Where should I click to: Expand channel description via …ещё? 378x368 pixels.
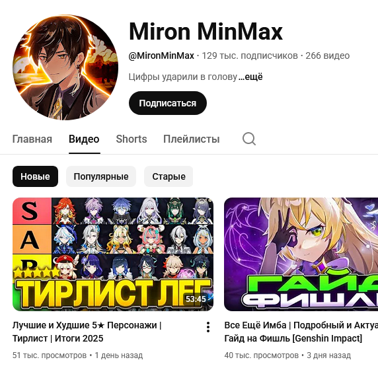(x=250, y=77)
